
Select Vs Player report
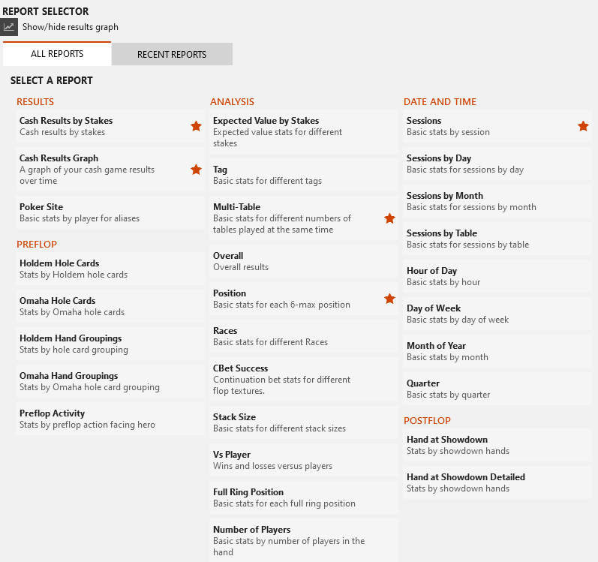pyautogui.click(x=304, y=460)
